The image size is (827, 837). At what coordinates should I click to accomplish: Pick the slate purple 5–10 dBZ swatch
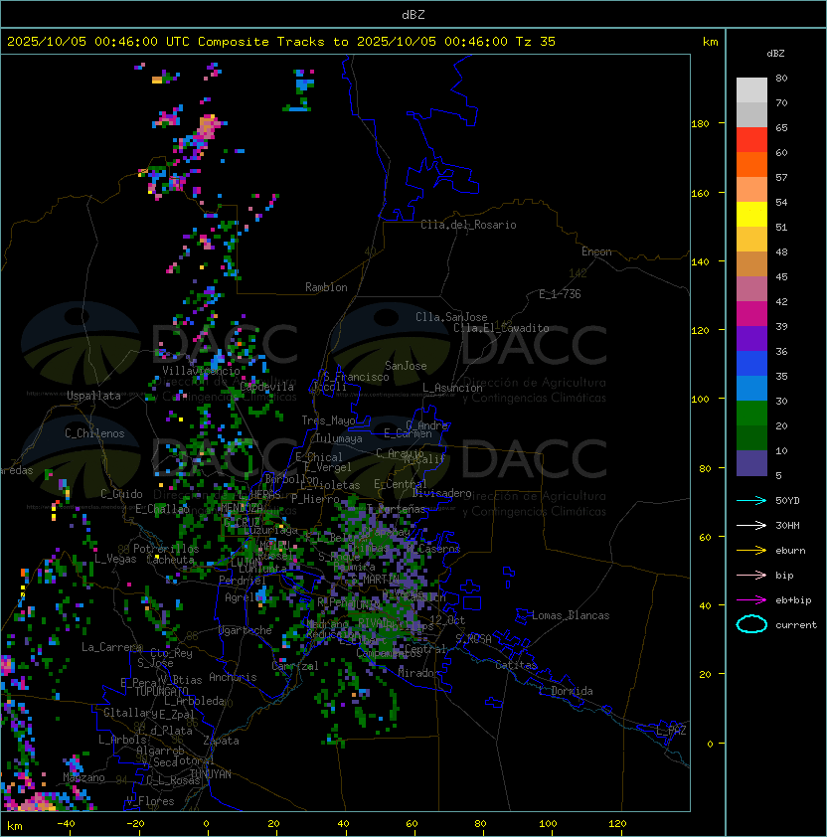[751, 463]
